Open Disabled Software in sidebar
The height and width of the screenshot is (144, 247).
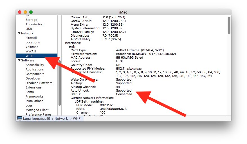[39, 83]
